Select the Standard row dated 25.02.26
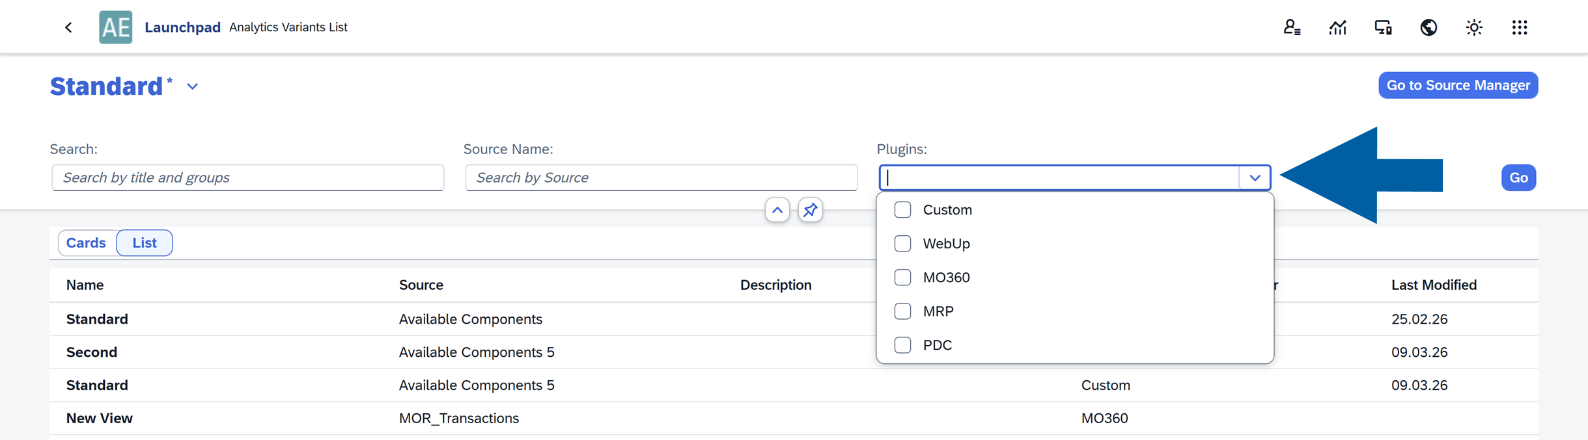The image size is (1588, 440). coord(794,319)
